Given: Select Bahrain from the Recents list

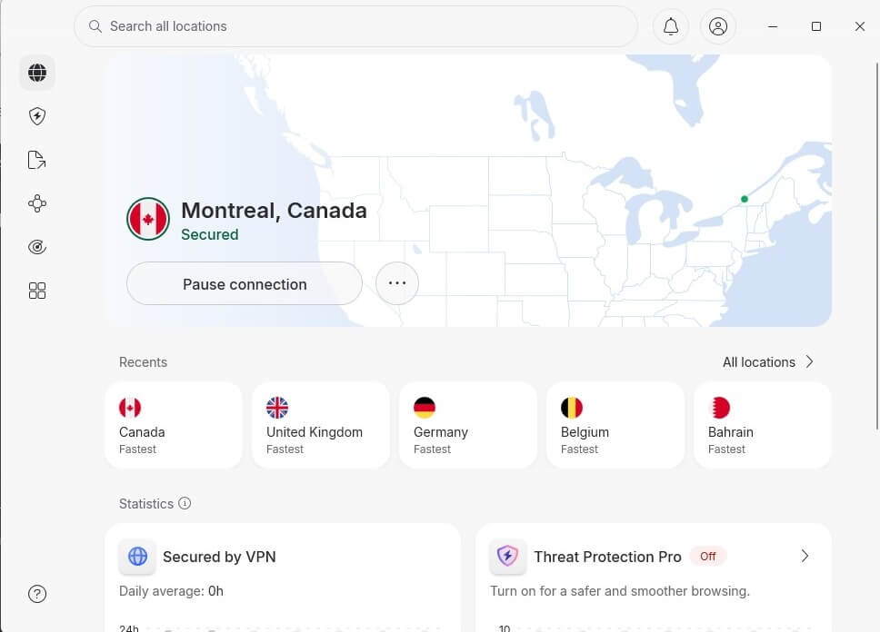Looking at the screenshot, I should coord(762,425).
